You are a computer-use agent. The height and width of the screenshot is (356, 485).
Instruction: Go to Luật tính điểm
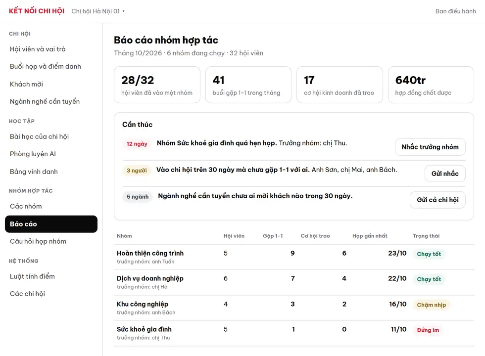coord(51,276)
